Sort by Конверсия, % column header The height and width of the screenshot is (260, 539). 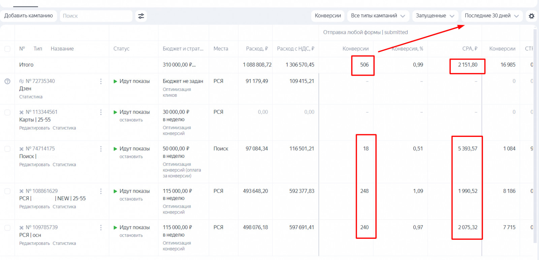[x=407, y=49]
